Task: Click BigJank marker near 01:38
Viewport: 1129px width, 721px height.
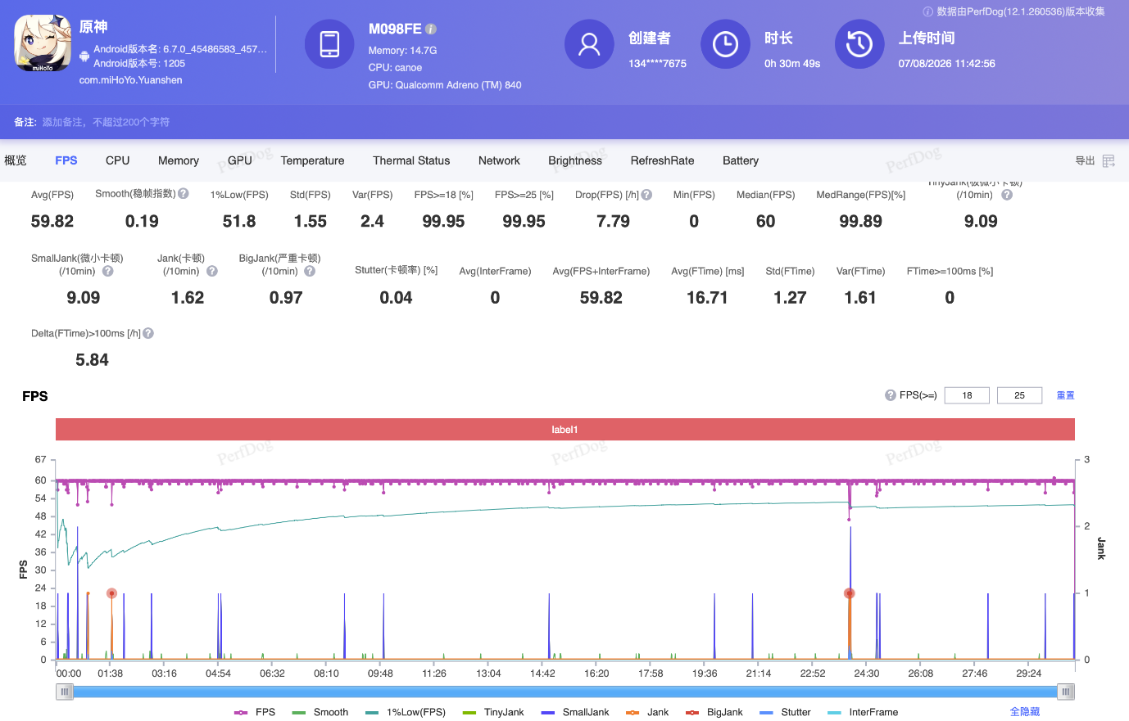Action: click(x=111, y=593)
